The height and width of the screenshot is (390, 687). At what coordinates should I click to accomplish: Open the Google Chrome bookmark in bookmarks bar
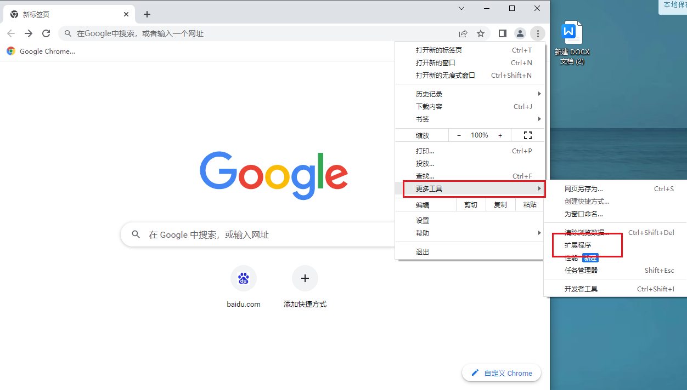point(41,51)
